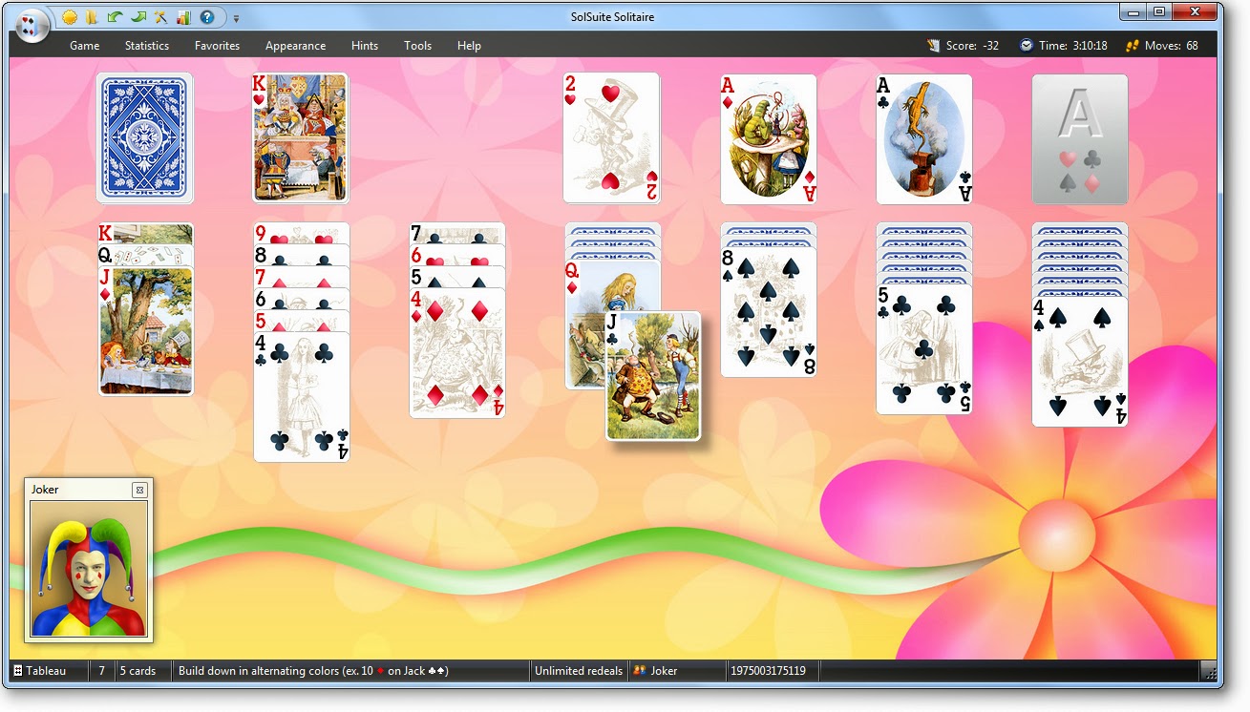Click the game number 1975003175119
Image resolution: width=1250 pixels, height=712 pixels.
tap(769, 671)
